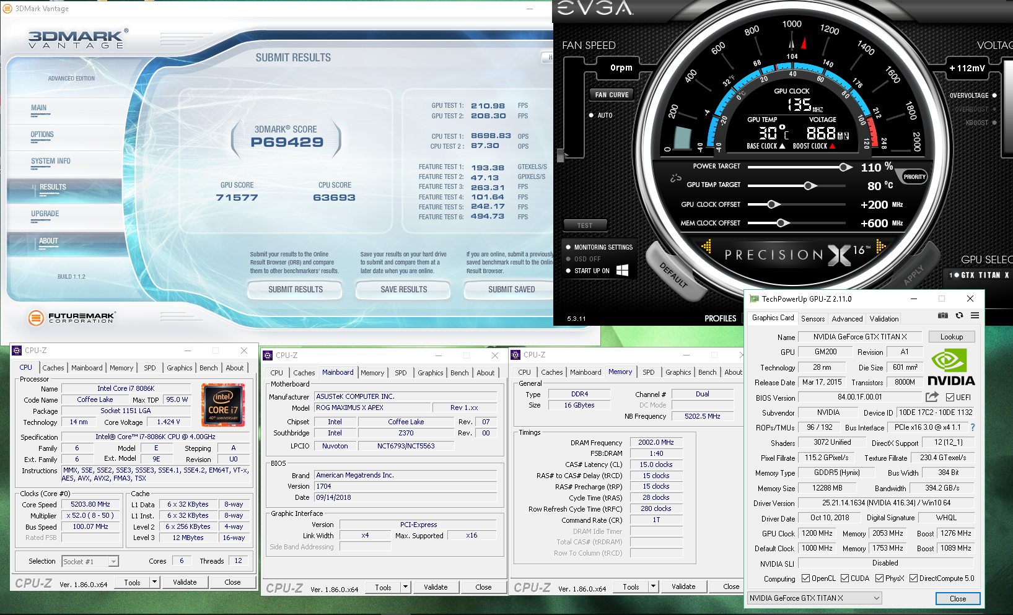Click the Core Speed 5203.80 MHz value
Image resolution: width=1013 pixels, height=615 pixels.
pos(90,504)
